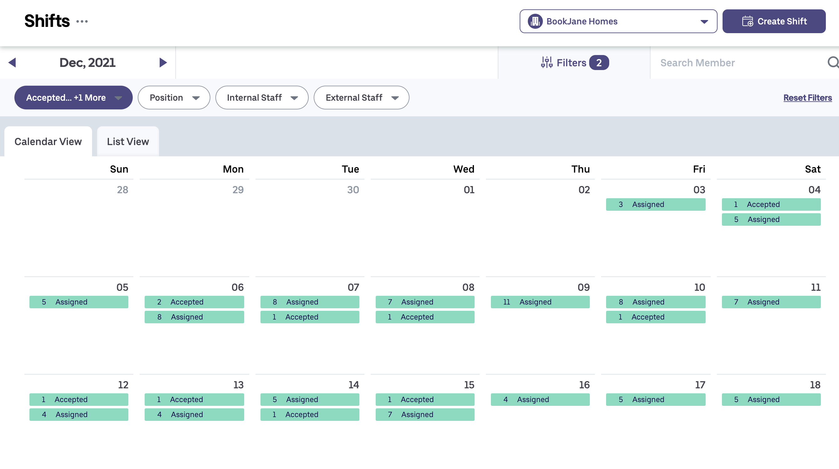Go to previous month arrow
The width and height of the screenshot is (839, 469).
[x=12, y=63]
